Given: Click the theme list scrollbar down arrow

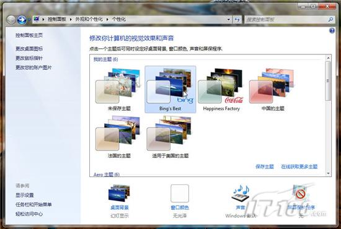Looking at the screenshot, I should pyautogui.click(x=328, y=173).
